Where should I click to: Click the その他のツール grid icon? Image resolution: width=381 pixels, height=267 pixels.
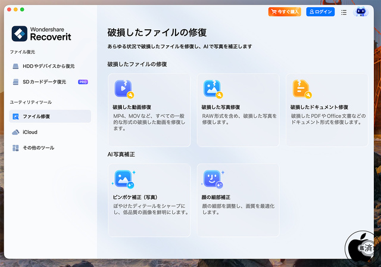pyautogui.click(x=15, y=148)
